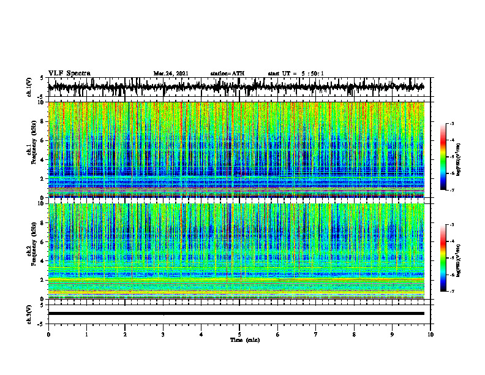Click the "6" tick on the time axis

[x=278, y=335]
